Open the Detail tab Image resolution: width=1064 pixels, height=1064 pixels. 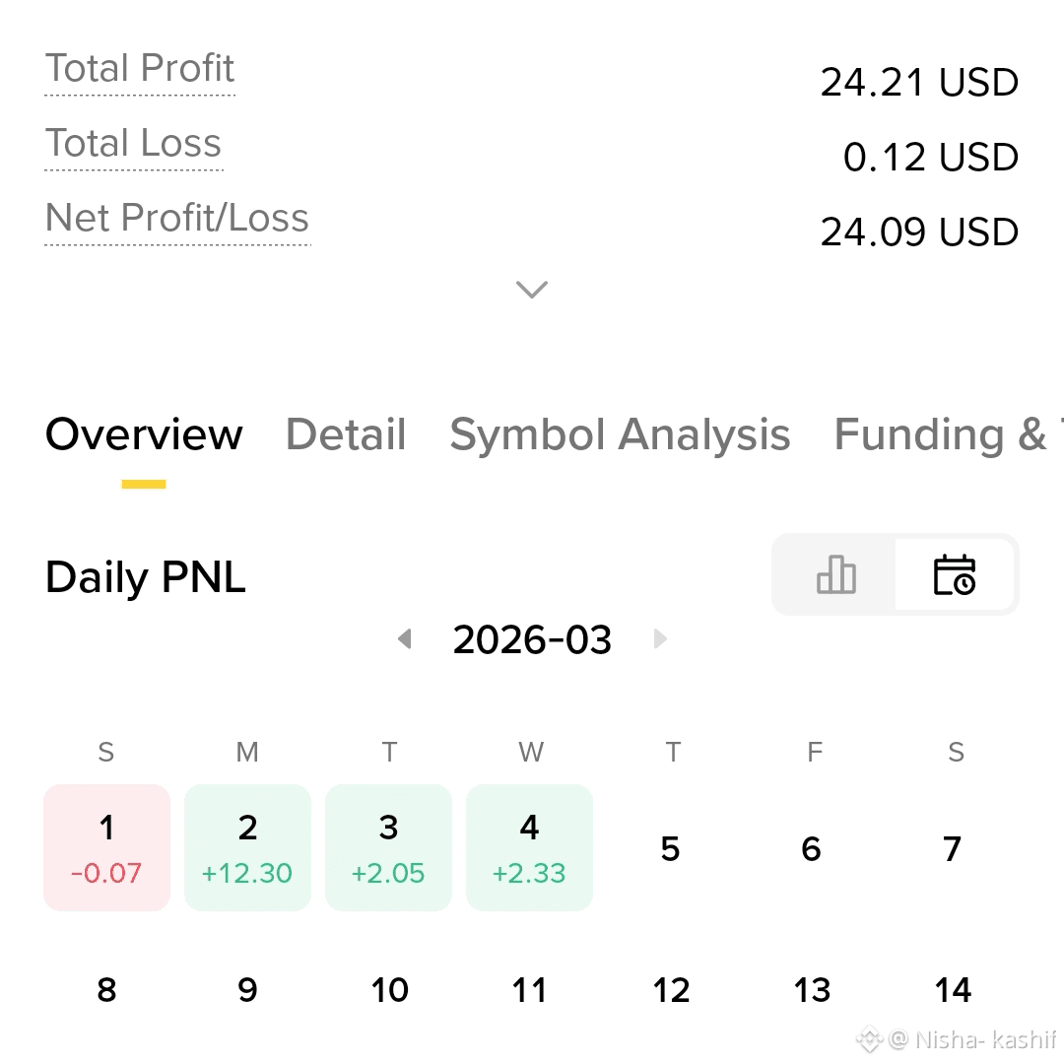coord(346,434)
